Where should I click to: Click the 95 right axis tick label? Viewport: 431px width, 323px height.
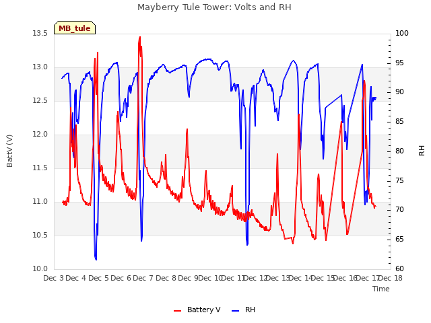(x=399, y=63)
